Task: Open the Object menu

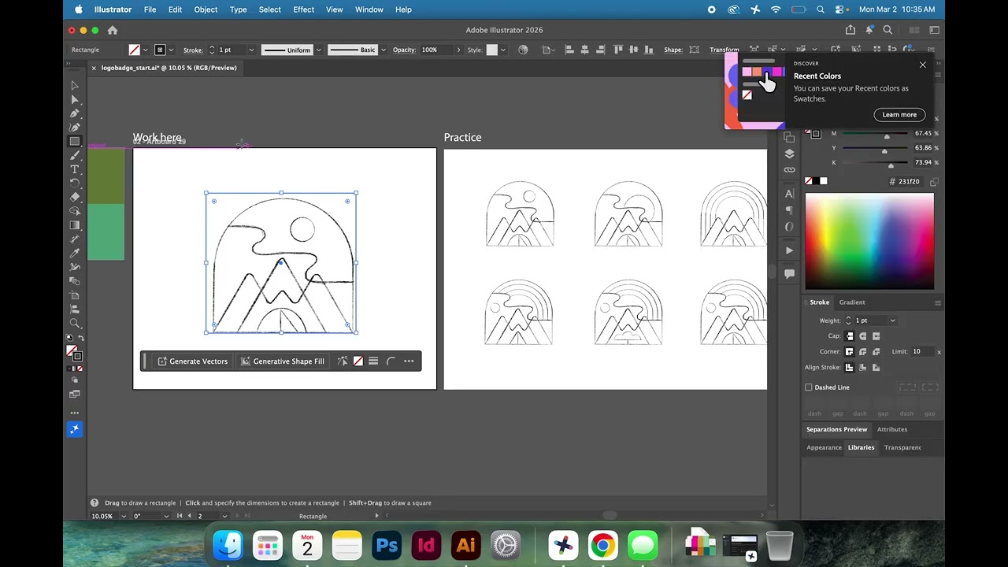Action: (x=206, y=9)
